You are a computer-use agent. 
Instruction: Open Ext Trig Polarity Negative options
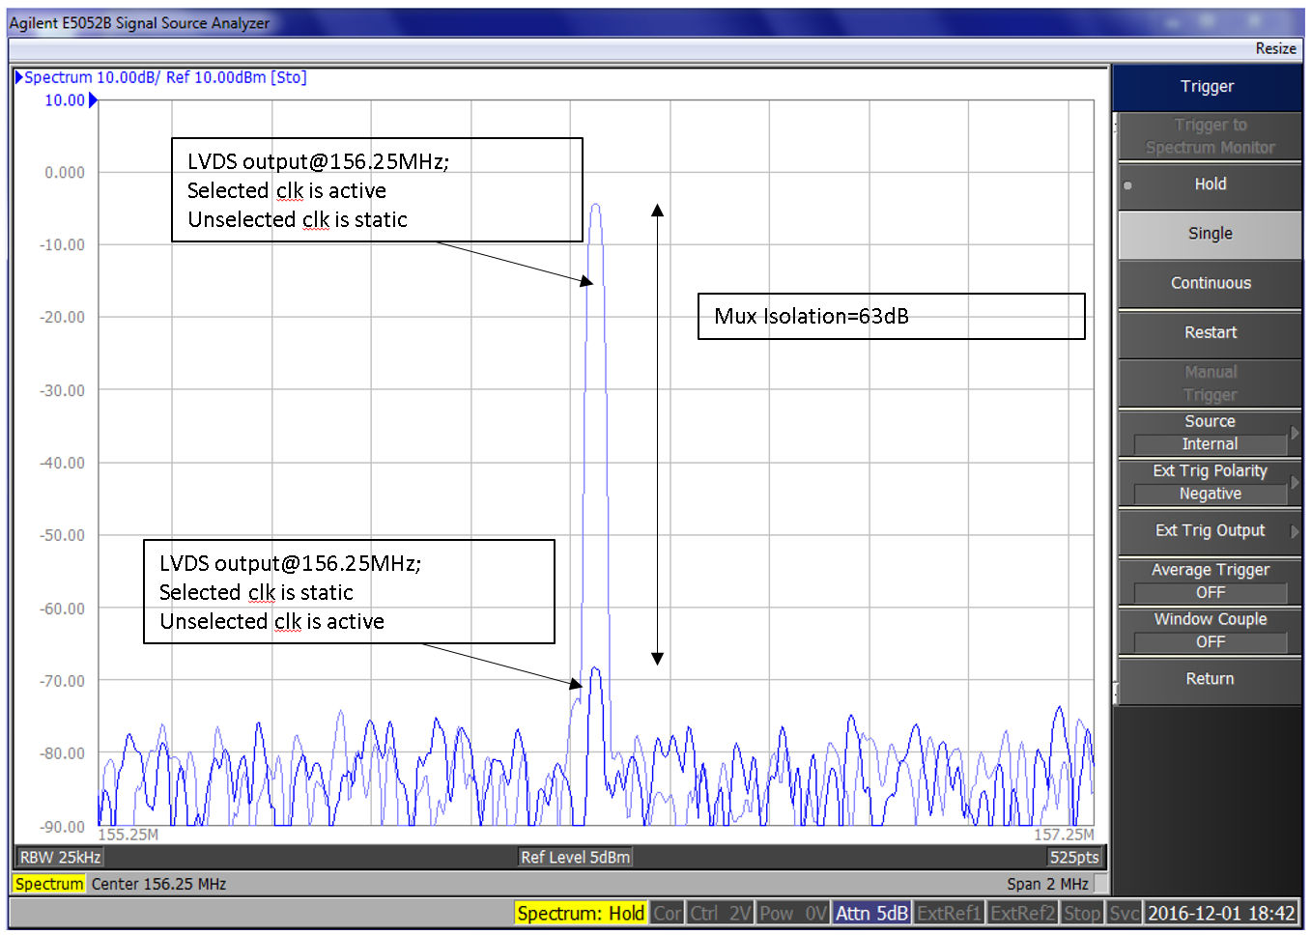tap(1210, 482)
